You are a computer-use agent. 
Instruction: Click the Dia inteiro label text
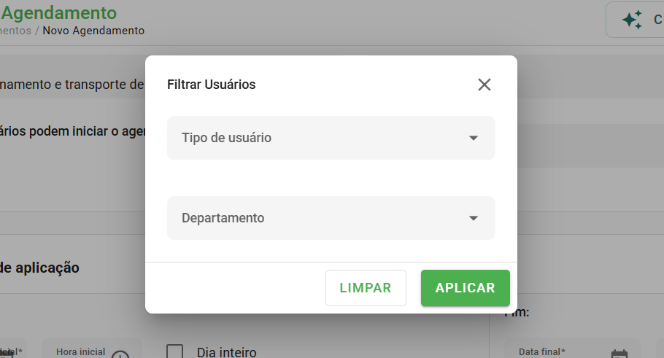pyautogui.click(x=226, y=352)
